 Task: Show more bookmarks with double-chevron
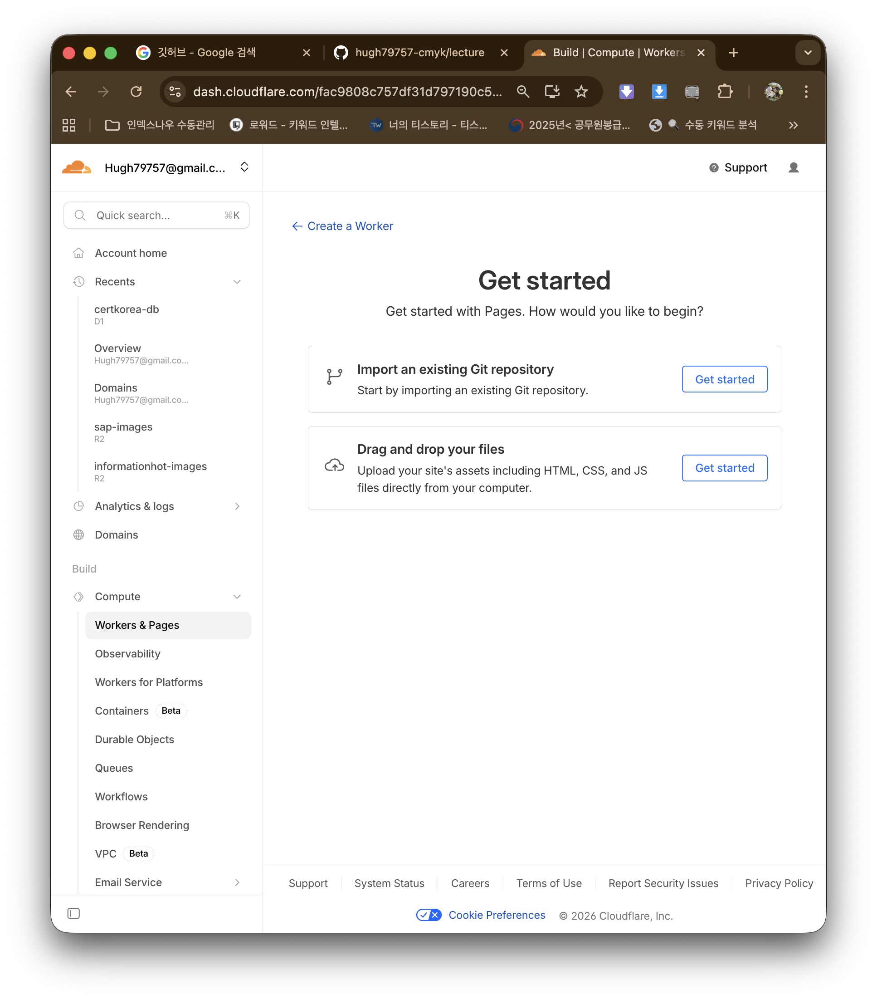click(793, 125)
